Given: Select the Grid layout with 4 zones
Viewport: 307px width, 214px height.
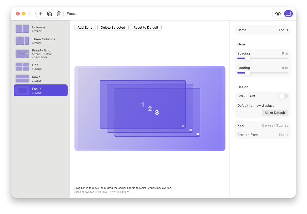Looking at the screenshot, I should (x=41, y=67).
